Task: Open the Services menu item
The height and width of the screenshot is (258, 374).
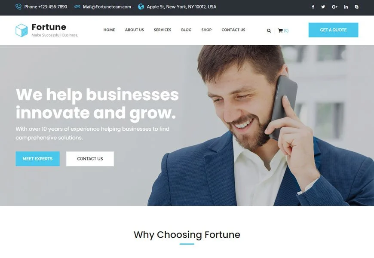Action: point(162,30)
